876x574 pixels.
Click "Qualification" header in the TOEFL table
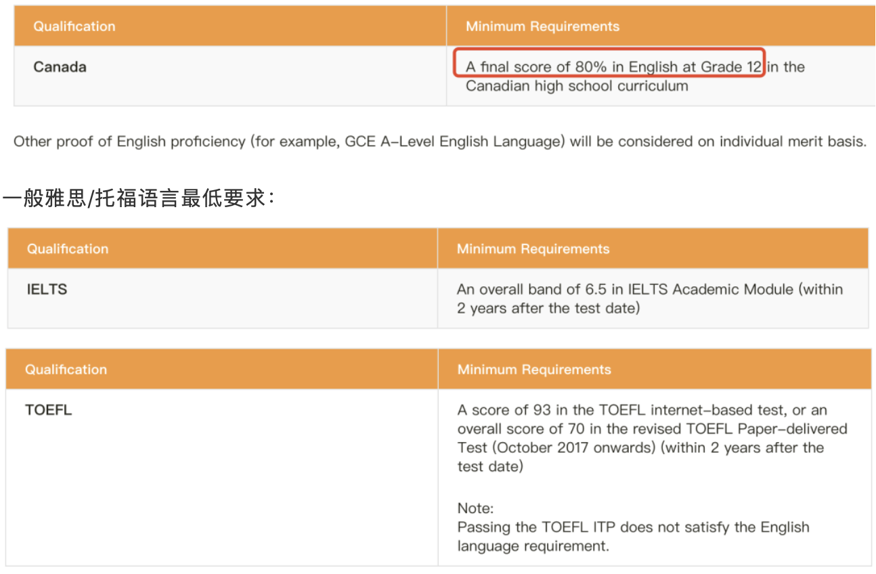pos(66,369)
